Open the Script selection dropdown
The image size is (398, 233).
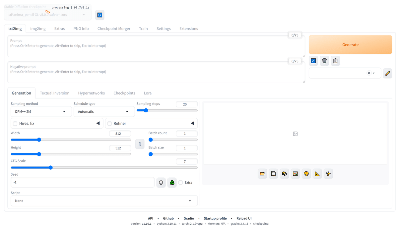pyautogui.click(x=104, y=201)
